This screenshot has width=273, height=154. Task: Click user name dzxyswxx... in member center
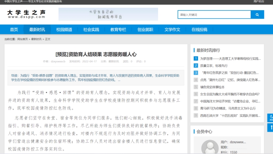pyautogui.click(x=238, y=142)
